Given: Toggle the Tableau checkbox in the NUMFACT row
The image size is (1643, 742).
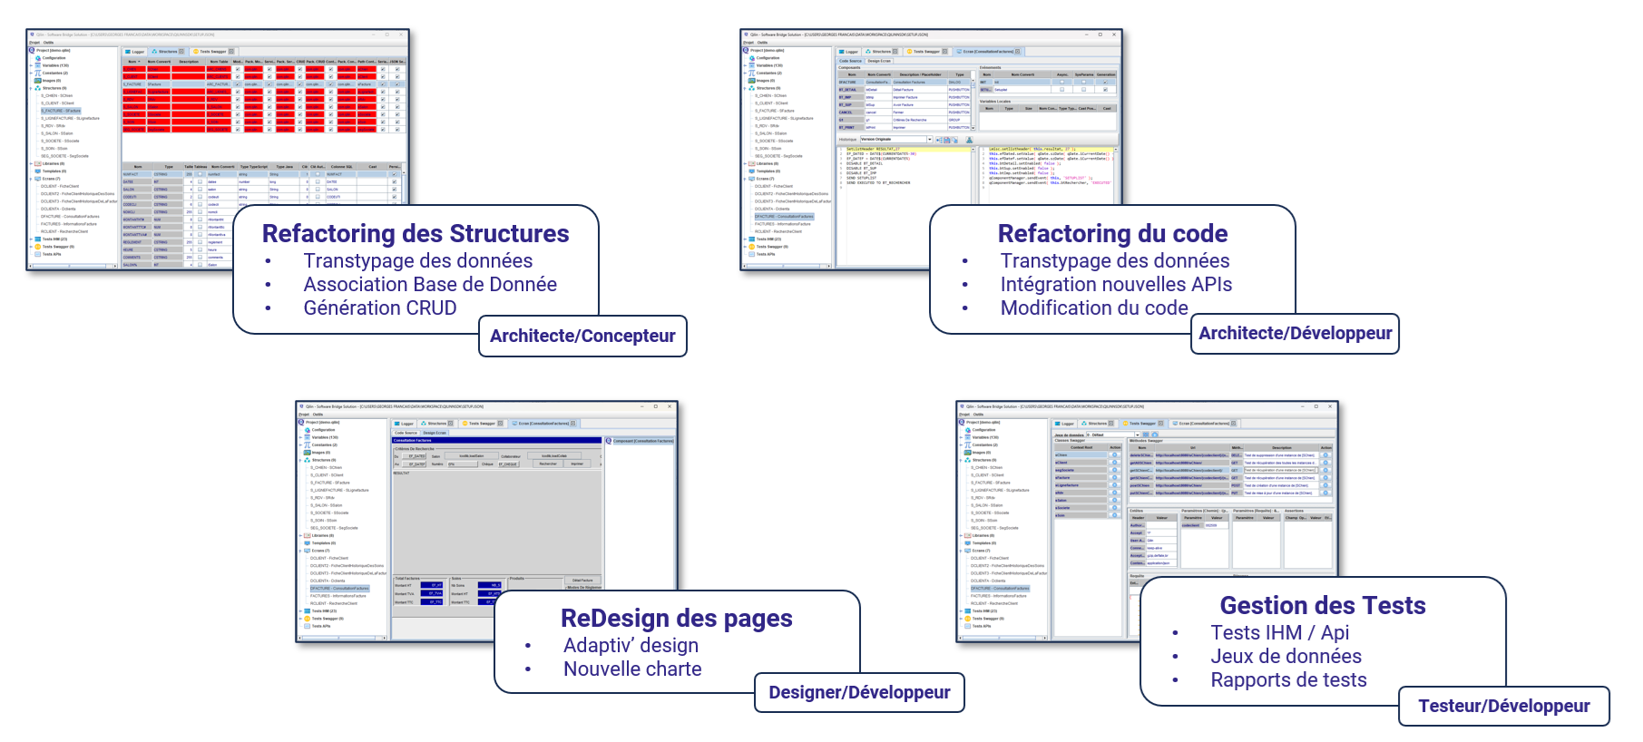Looking at the screenshot, I should 200,174.
